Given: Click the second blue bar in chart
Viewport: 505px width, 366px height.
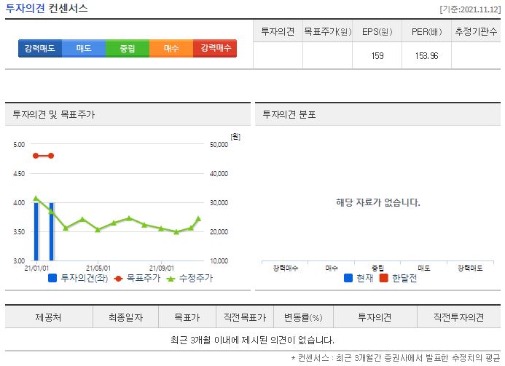Looking at the screenshot, I should pos(51,231).
